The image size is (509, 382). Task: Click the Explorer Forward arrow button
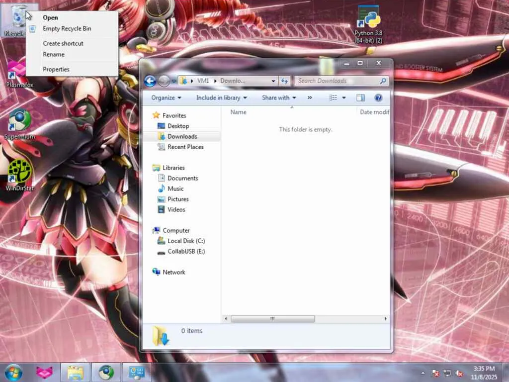[x=164, y=81]
